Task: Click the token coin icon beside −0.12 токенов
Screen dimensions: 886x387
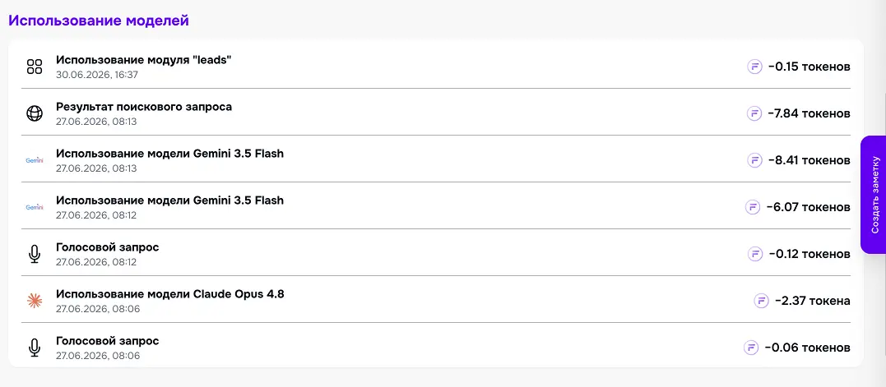Action: (754, 254)
